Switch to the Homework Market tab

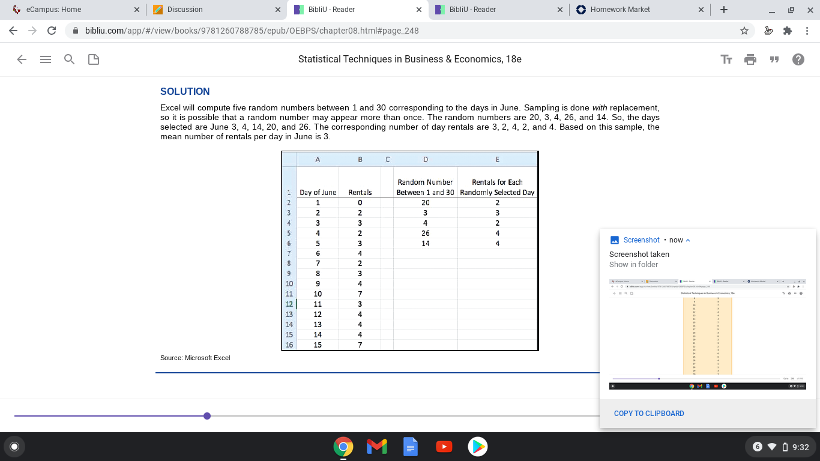(639, 10)
